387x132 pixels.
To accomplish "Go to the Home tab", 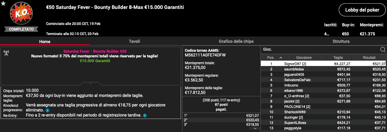I will 45,42.
